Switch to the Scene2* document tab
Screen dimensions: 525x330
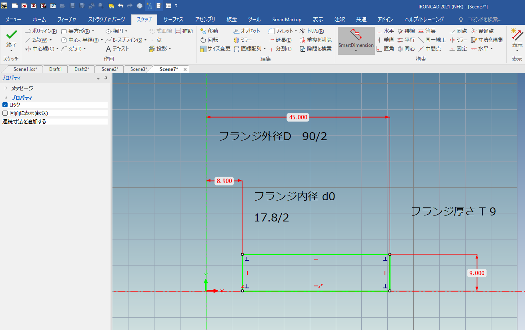click(110, 69)
